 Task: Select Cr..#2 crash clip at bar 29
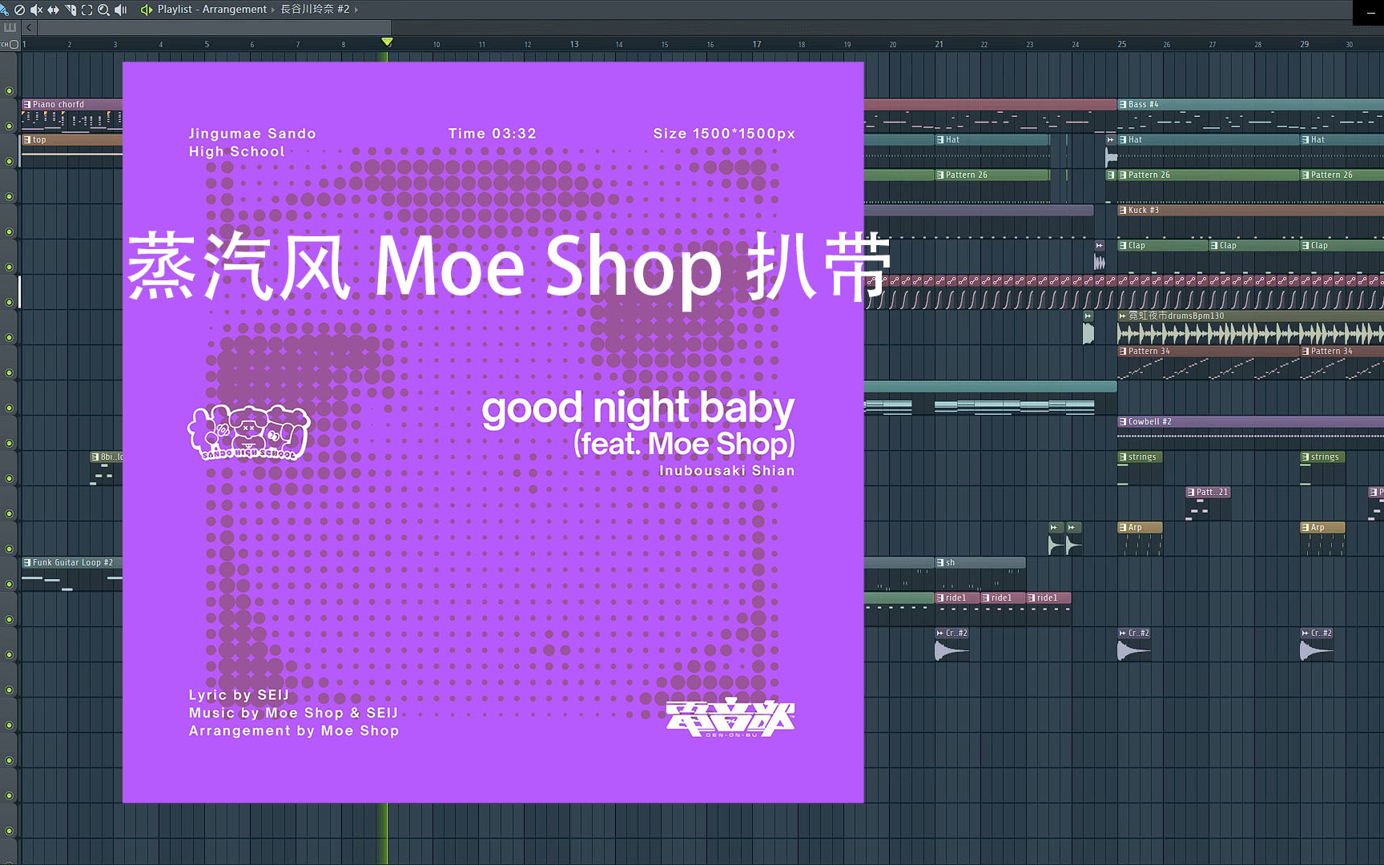[x=1318, y=645]
